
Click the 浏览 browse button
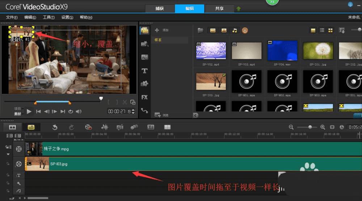click(161, 115)
